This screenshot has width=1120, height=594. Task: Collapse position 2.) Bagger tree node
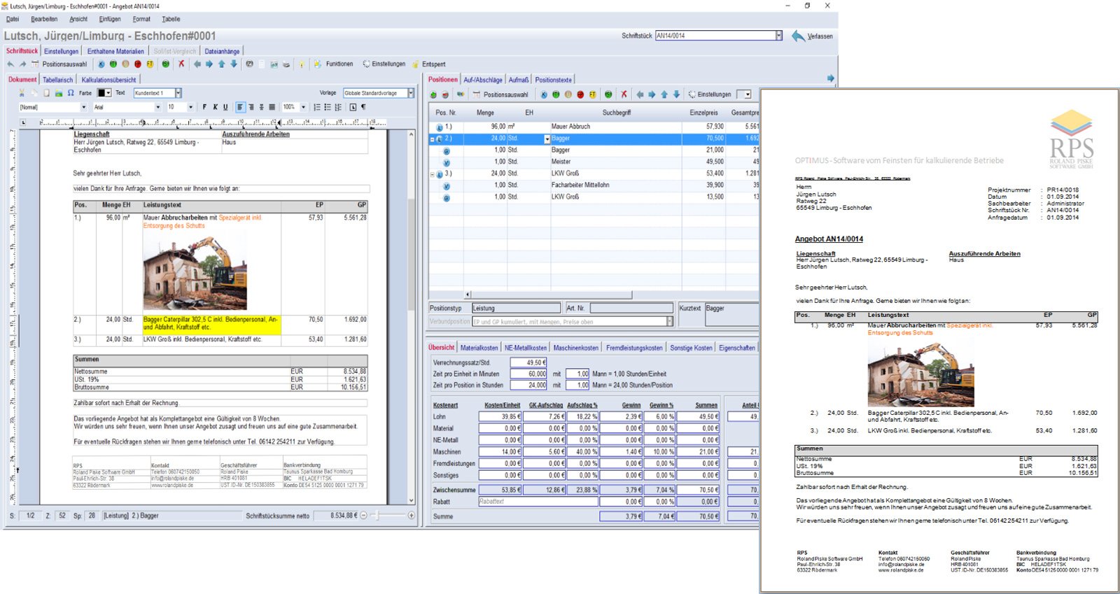click(432, 139)
